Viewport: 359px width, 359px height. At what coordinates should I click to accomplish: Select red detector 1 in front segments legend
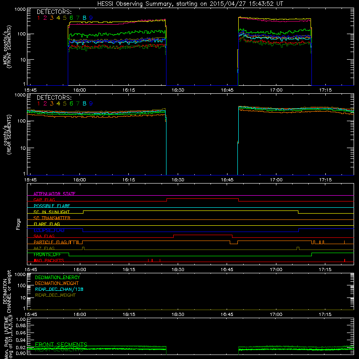coord(39,18)
